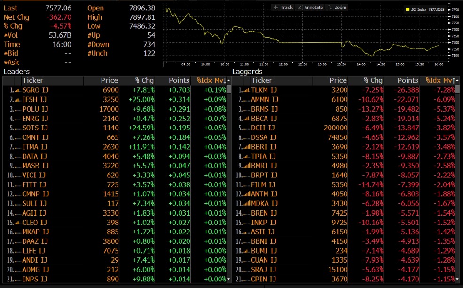The width and height of the screenshot is (463, 288).
Task: Click the volume bars icon beside TLKM IJ
Action: (247, 90)
